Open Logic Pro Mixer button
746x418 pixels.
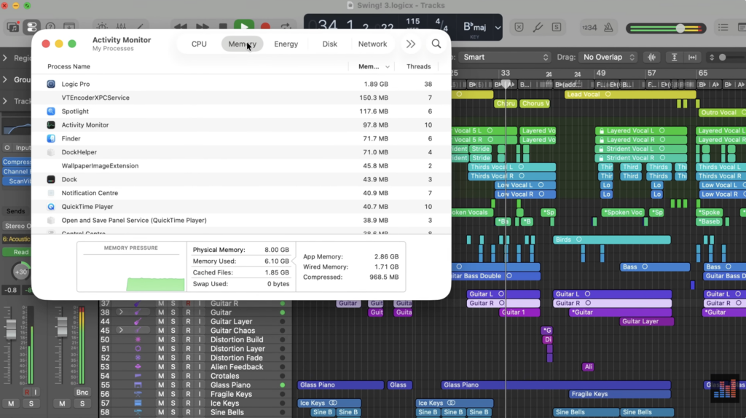[x=122, y=27]
